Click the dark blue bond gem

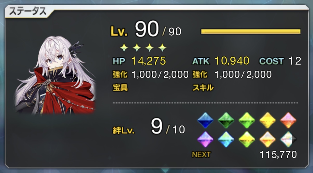(x=205, y=120)
